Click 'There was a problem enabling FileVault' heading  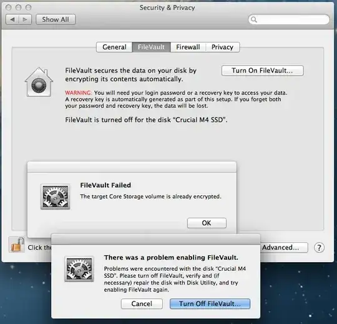coord(171,258)
